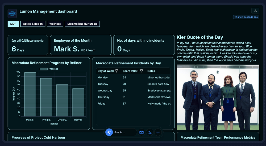Switch to the MDR tab
The width and height of the screenshot is (266, 146).
[x=13, y=24]
